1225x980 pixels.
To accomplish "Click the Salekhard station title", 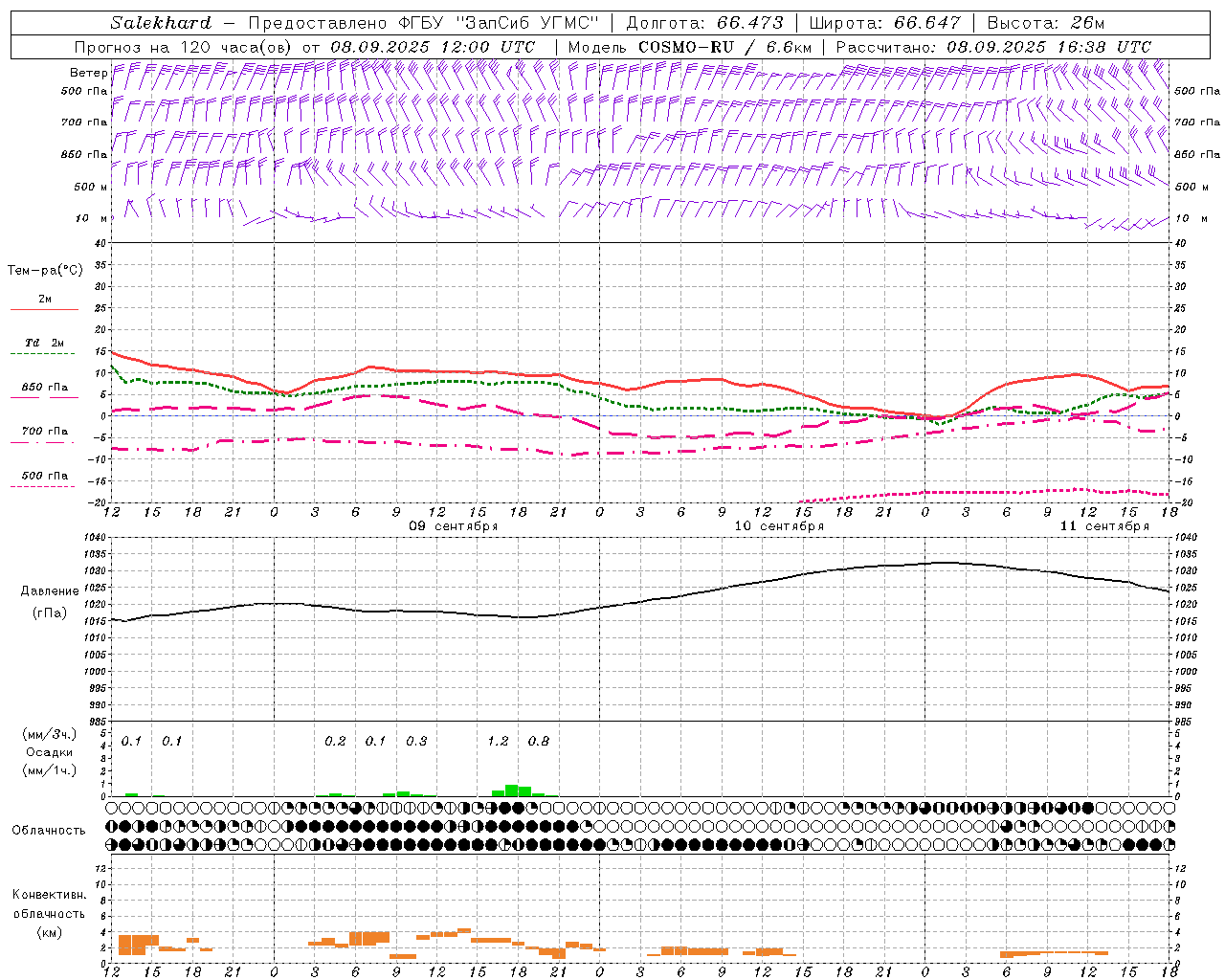I will (x=161, y=23).
